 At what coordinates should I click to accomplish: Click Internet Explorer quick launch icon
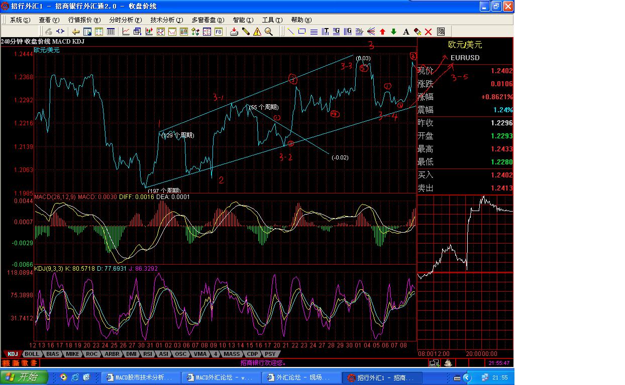pyautogui.click(x=75, y=377)
